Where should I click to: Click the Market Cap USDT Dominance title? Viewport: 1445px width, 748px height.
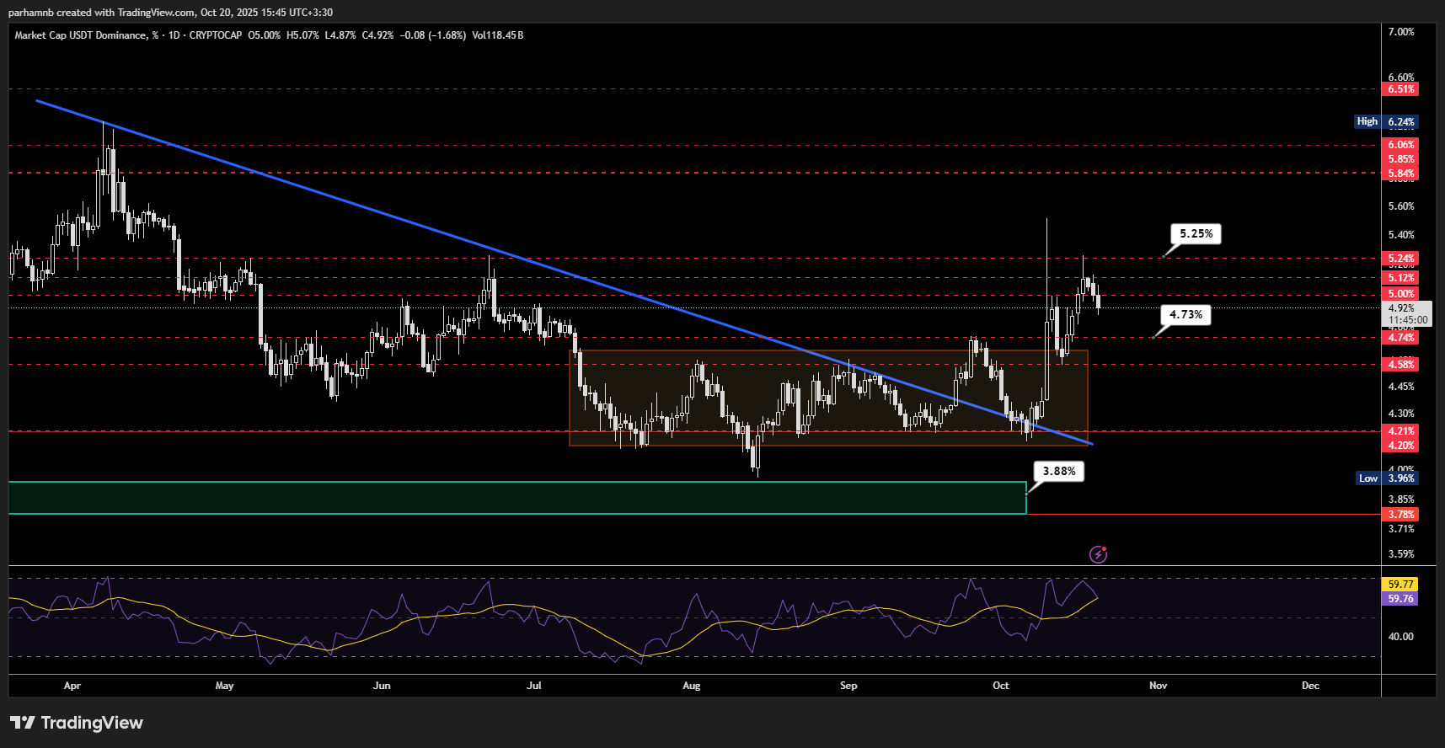[x=80, y=35]
